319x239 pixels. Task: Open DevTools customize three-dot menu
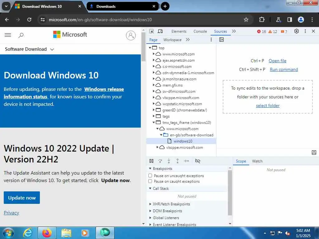pos(305,31)
